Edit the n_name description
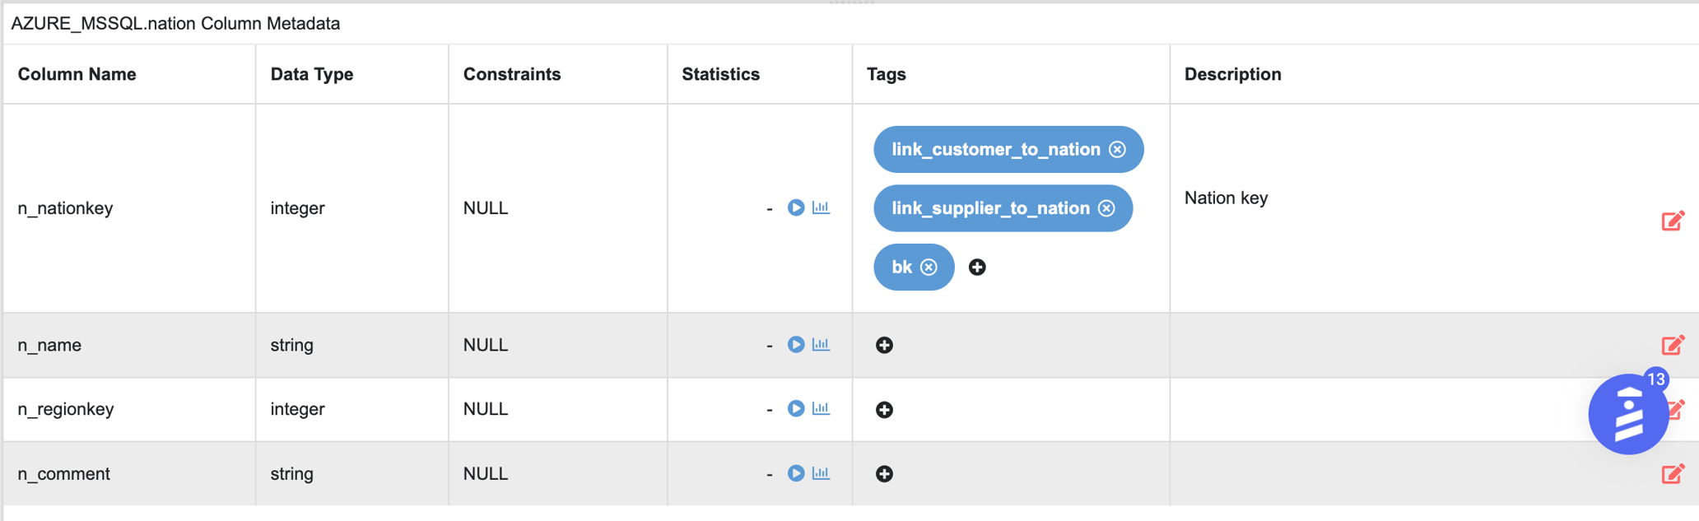Viewport: 1699px width, 521px height. point(1672,345)
